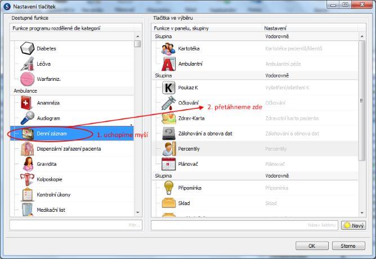
Task: Select the Percentily label in right list
Action: point(189,149)
